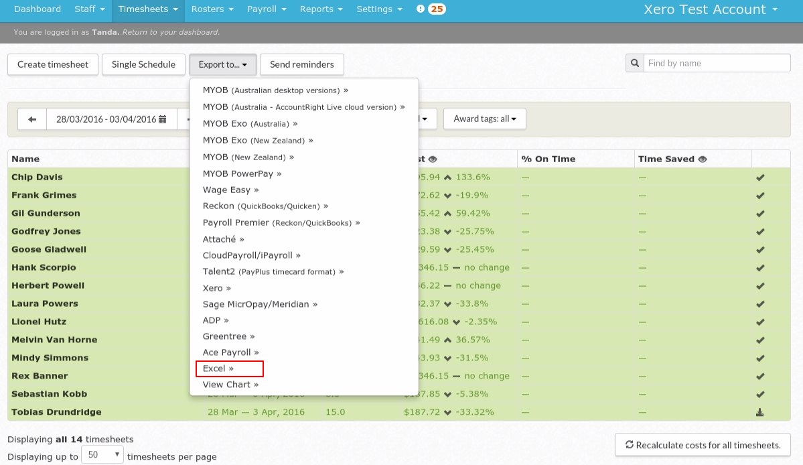Go to Dashboard in navbar
The width and height of the screenshot is (803, 465).
point(38,9)
